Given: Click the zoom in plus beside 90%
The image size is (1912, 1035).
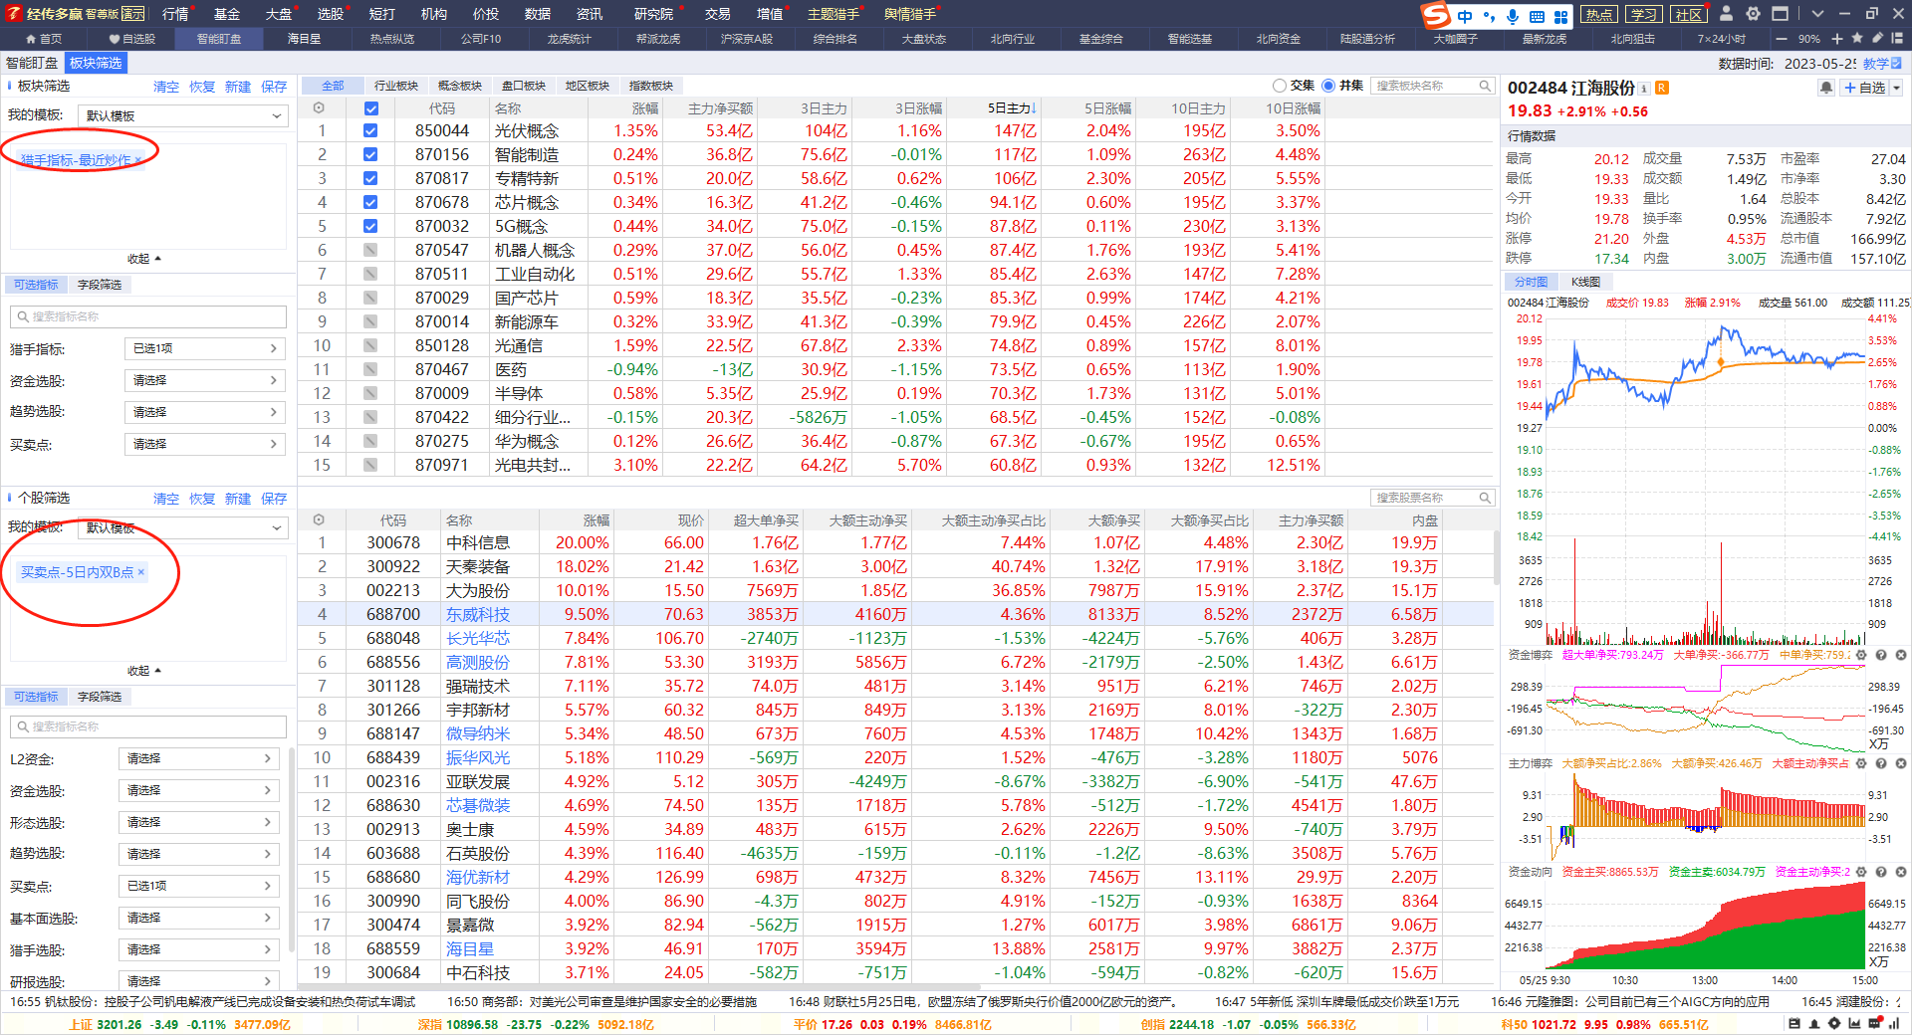Looking at the screenshot, I should 1837,39.
